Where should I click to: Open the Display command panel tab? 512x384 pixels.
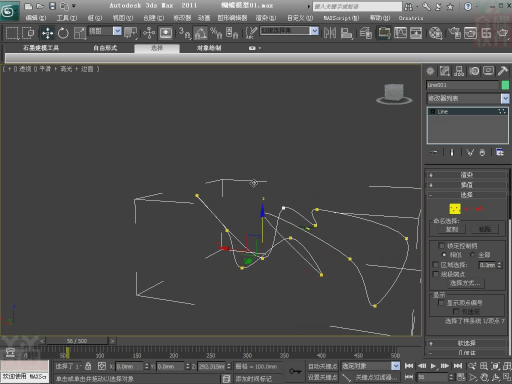488,71
